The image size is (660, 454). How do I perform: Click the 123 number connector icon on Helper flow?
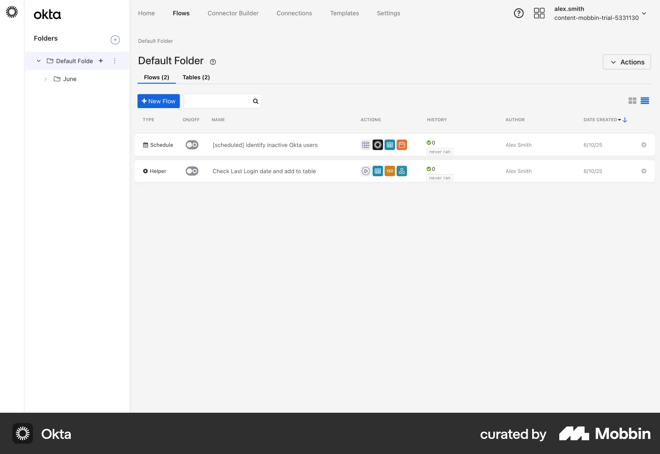click(x=389, y=171)
